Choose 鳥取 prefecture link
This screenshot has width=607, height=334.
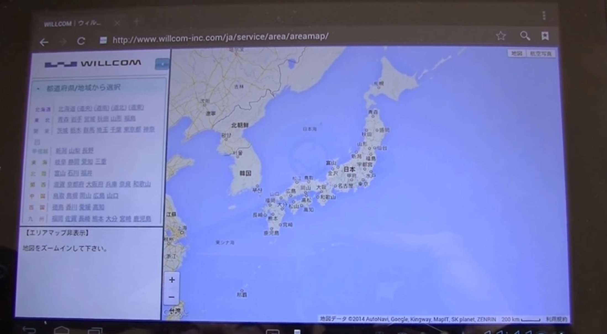59,196
